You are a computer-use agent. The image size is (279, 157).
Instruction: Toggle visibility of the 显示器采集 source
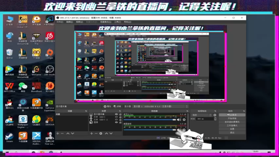point(116,114)
